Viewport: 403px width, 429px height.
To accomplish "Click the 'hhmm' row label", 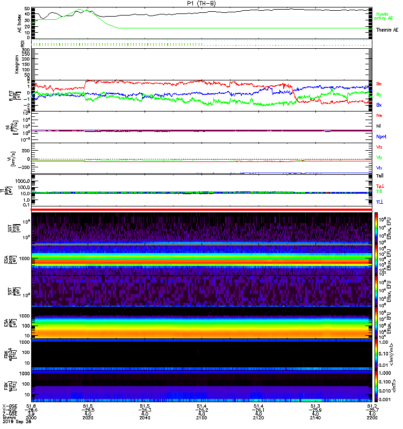I will coord(9,418).
